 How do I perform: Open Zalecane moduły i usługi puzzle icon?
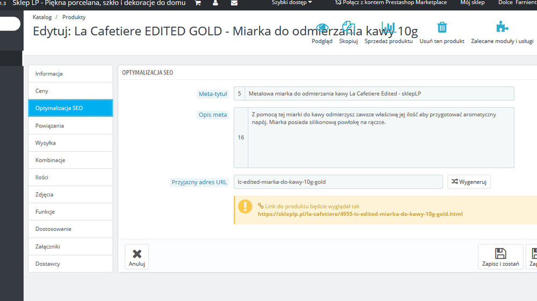tap(502, 27)
